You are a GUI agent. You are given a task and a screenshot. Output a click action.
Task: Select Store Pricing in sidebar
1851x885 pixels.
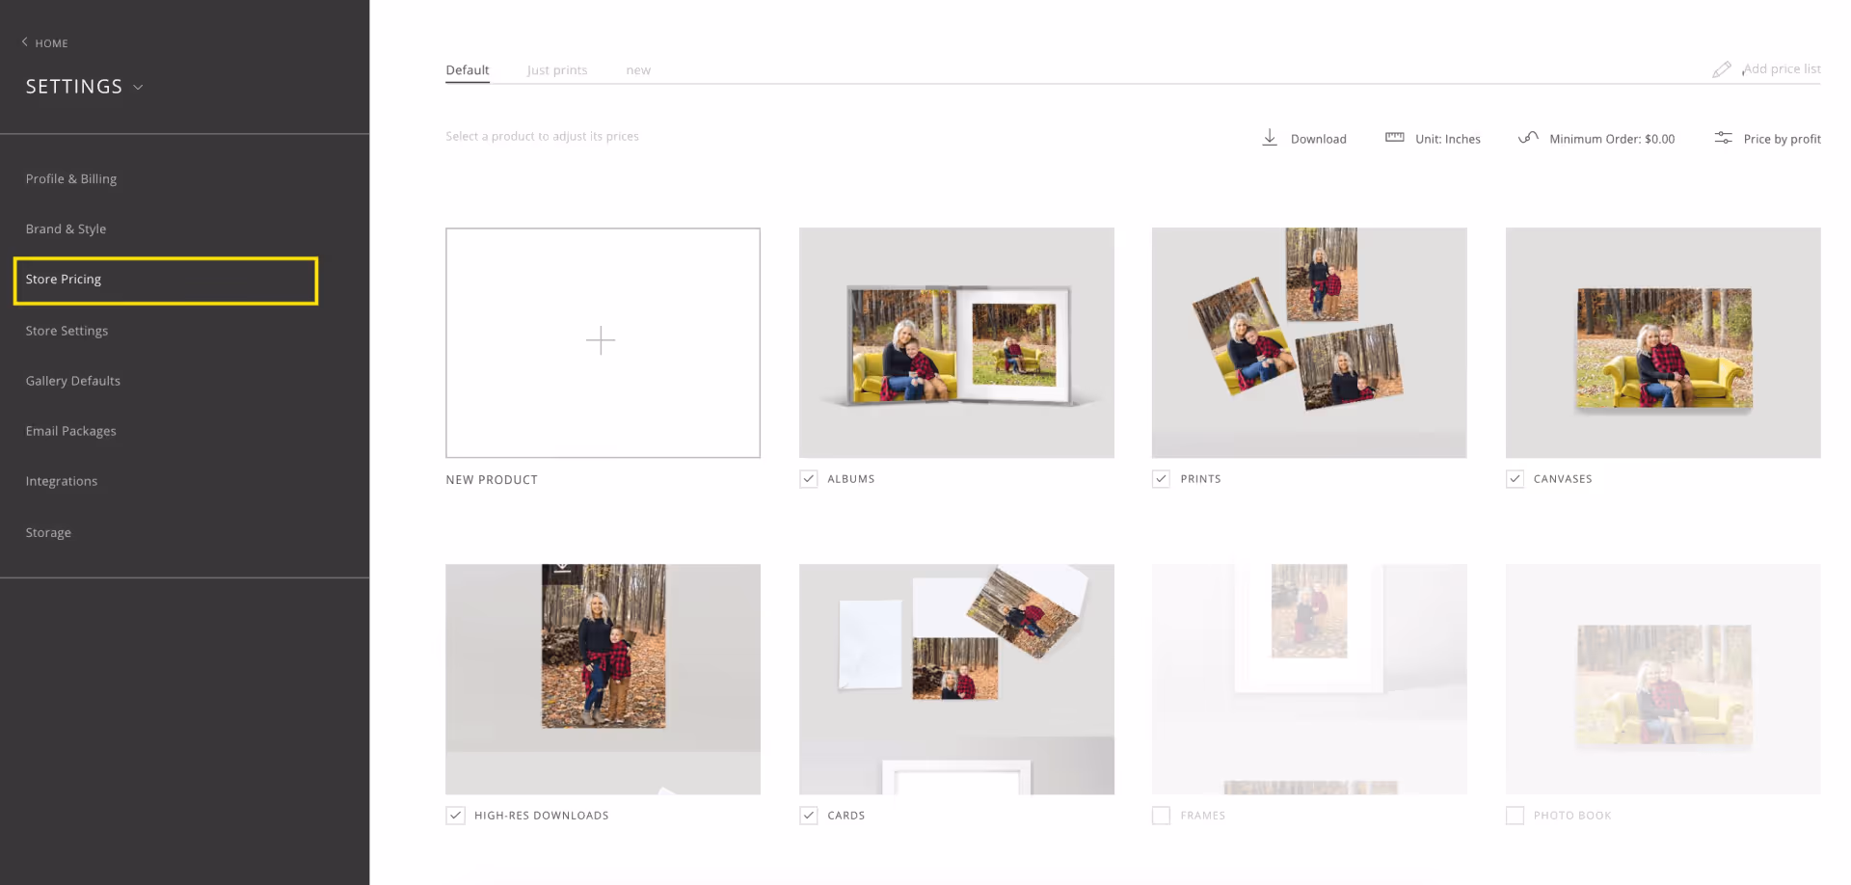[166, 281]
